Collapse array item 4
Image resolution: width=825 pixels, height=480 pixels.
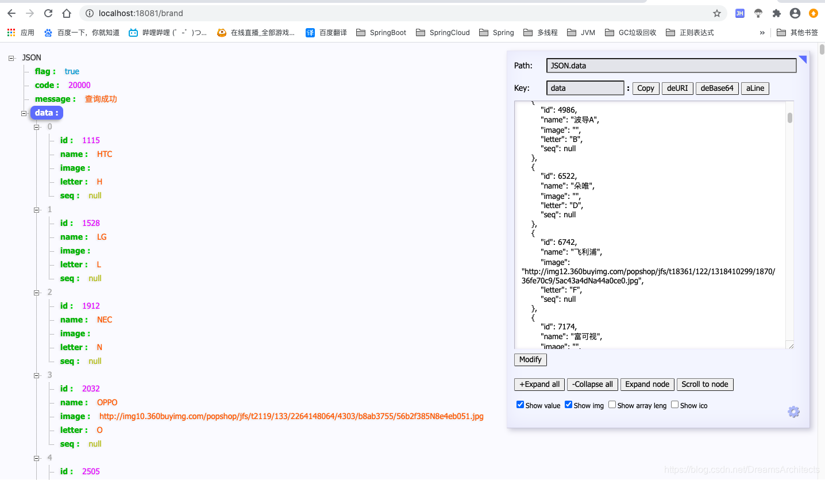point(37,458)
